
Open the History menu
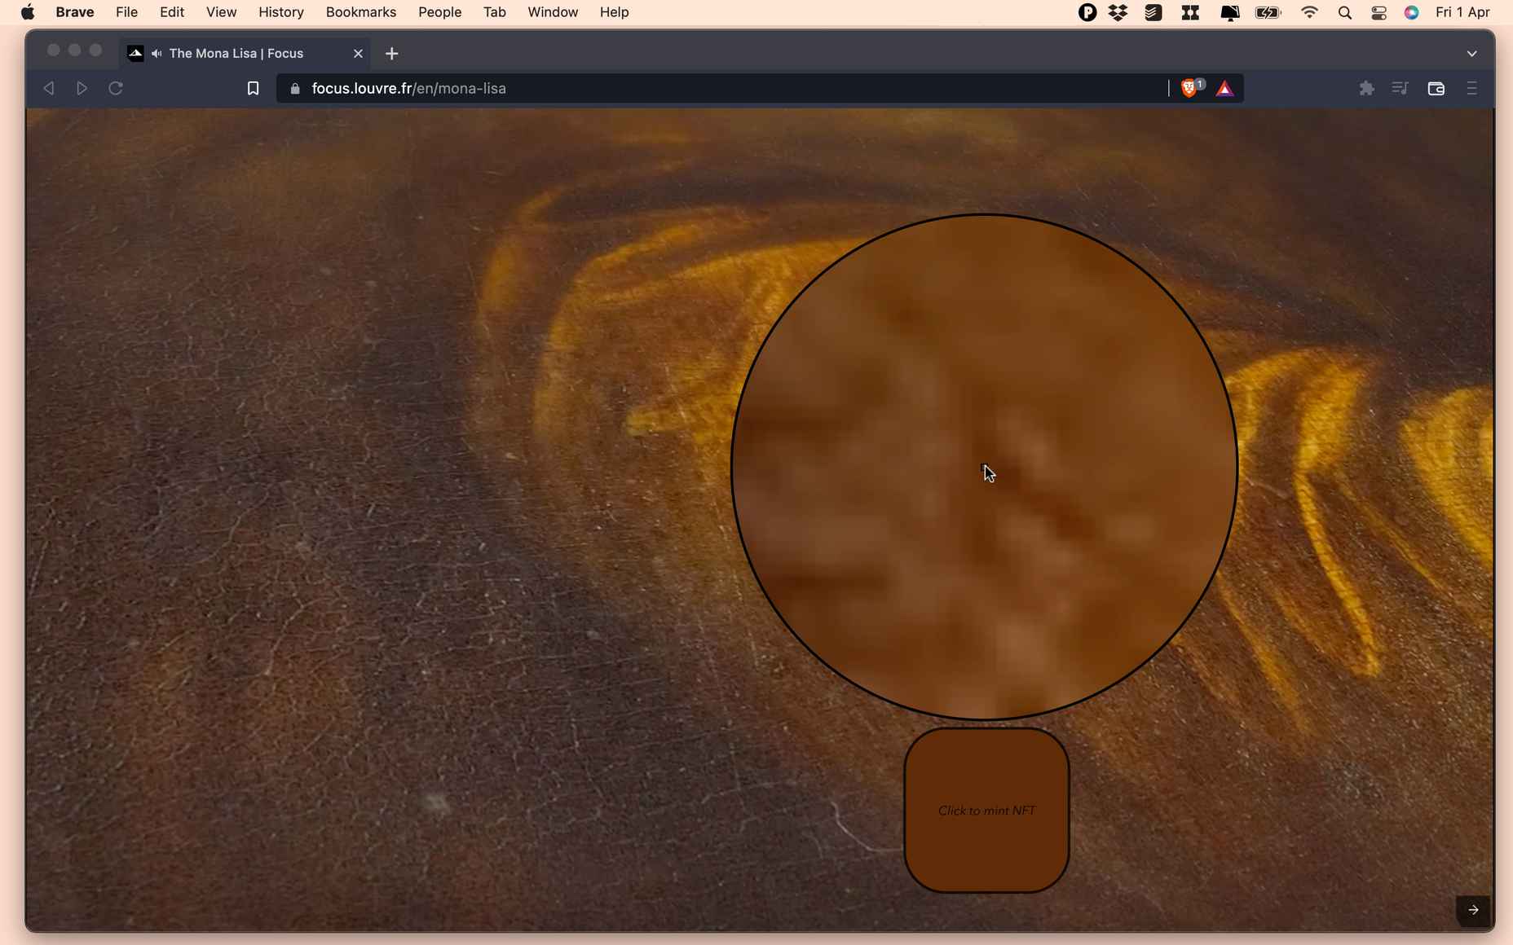click(x=281, y=12)
